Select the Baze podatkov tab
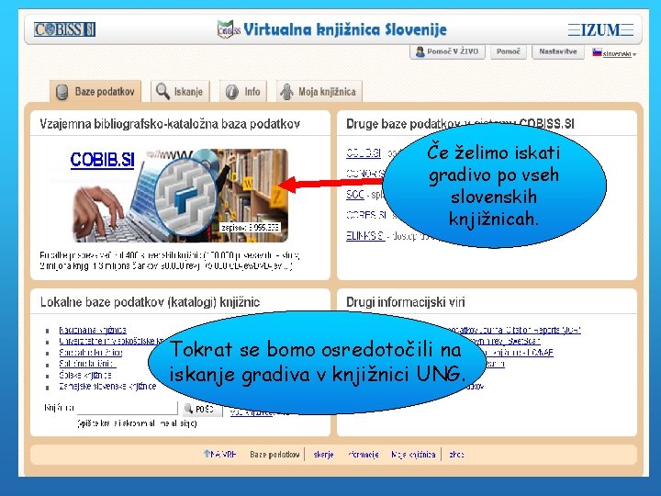Viewport: 661px width, 496px height. click(x=95, y=91)
